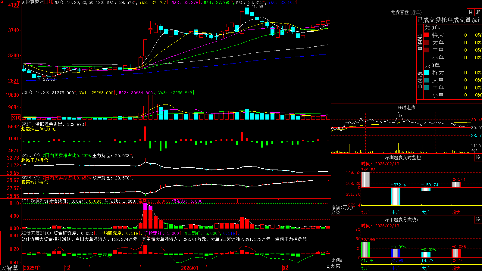482x271 pixels.
Task: Click the 分时走势 panel title
Action: [x=406, y=107]
